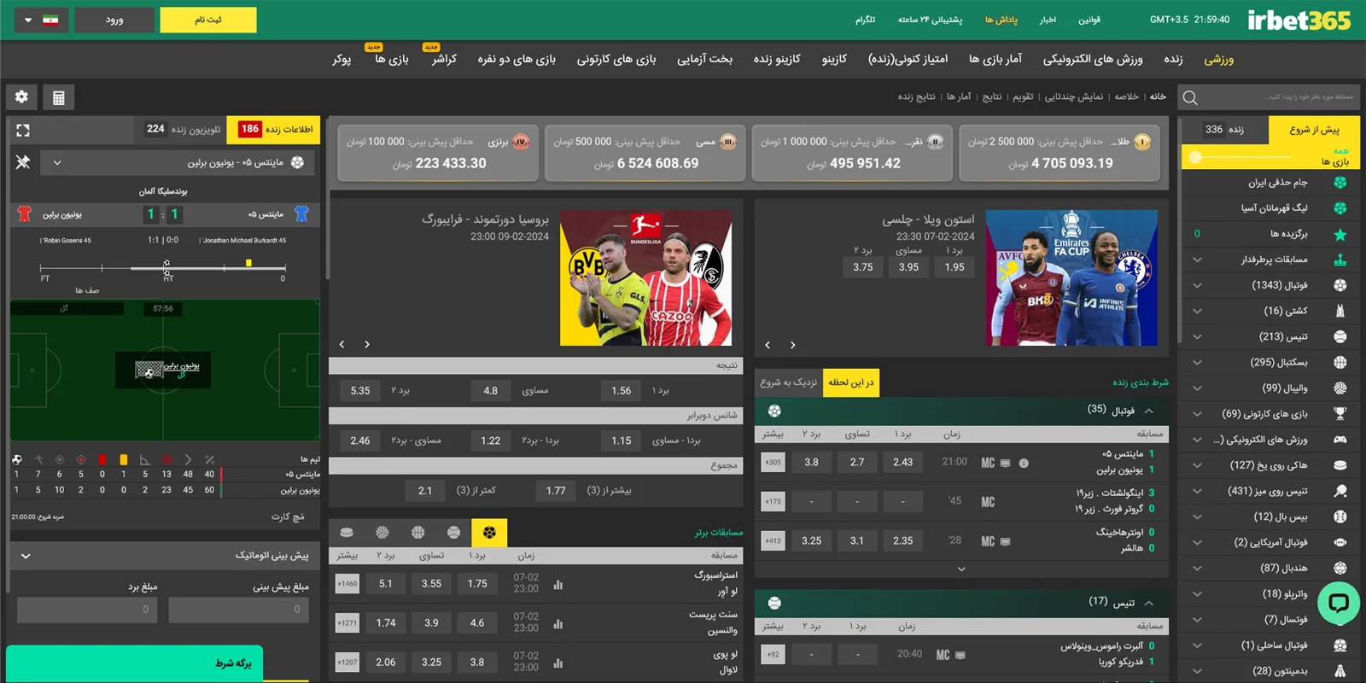Open کازینو زنده menu item
This screenshot has width=1366, height=683.
777,59
